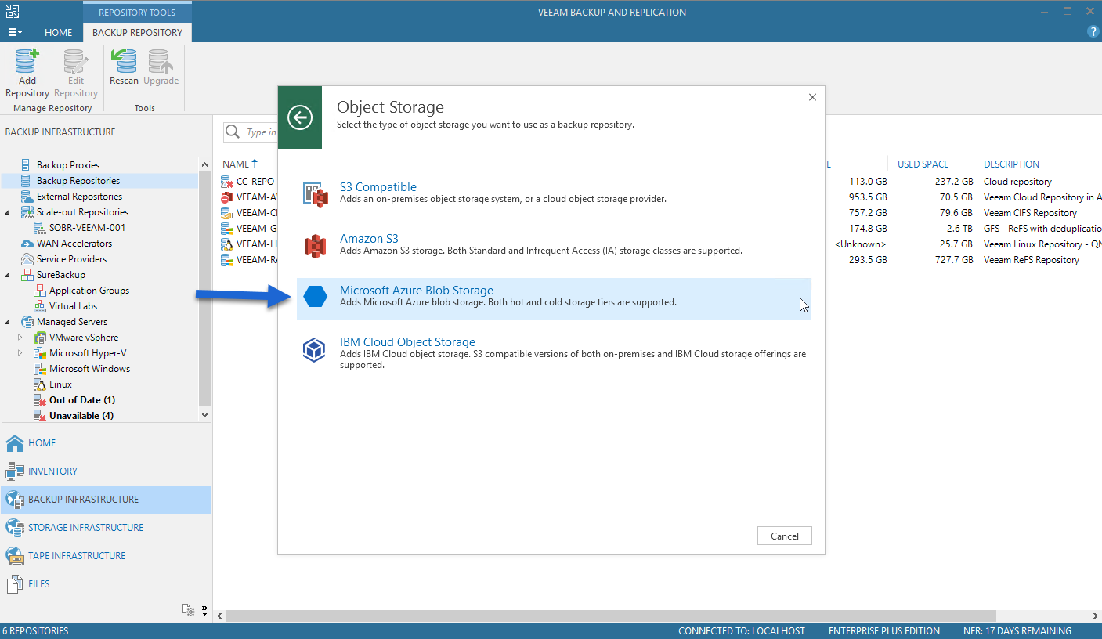1102x639 pixels.
Task: Click the Amazon S3 red icon
Action: click(x=315, y=245)
